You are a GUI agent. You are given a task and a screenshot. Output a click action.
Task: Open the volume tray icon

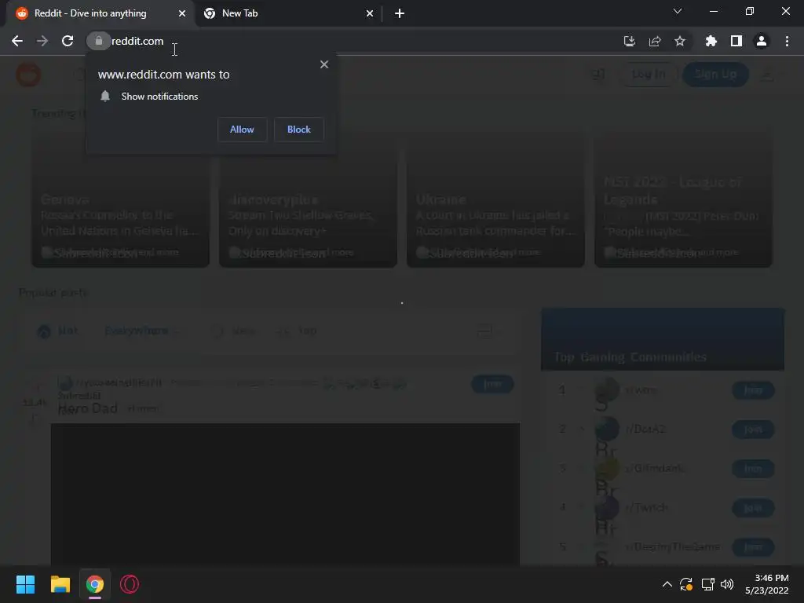coord(727,584)
